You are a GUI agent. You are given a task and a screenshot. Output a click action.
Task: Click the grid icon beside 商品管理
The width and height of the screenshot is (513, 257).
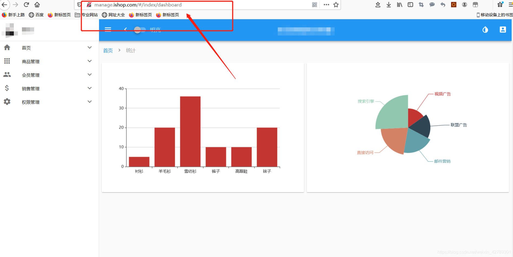7,61
